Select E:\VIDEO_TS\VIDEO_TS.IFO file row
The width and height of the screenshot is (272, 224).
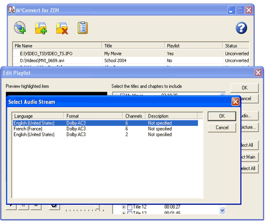coord(131,53)
